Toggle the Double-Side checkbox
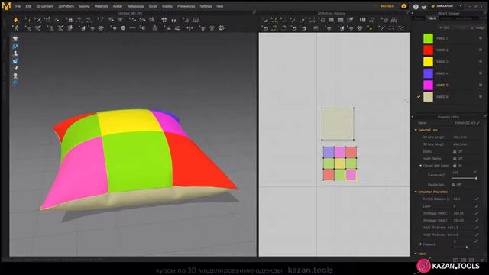Viewport: 489px width, 275px height. 454,185
